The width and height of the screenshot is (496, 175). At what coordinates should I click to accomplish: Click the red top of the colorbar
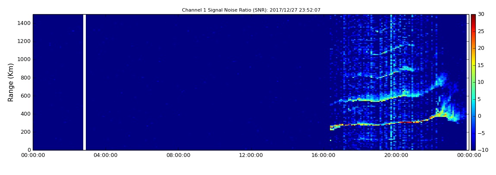pyautogui.click(x=473, y=19)
